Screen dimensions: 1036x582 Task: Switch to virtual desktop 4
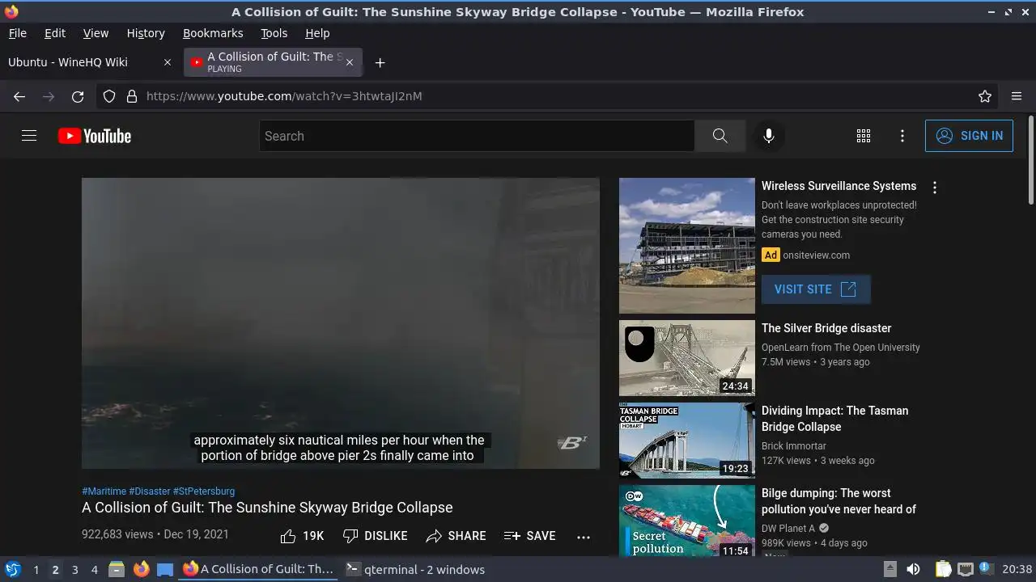tap(94, 569)
